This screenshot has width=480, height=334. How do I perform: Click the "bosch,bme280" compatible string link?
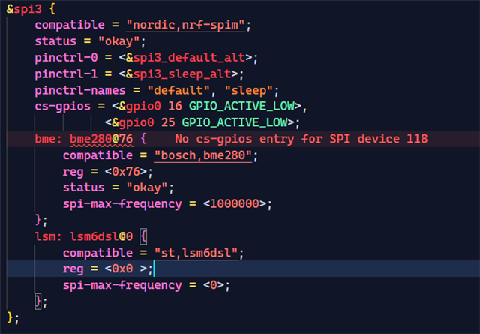(203, 155)
